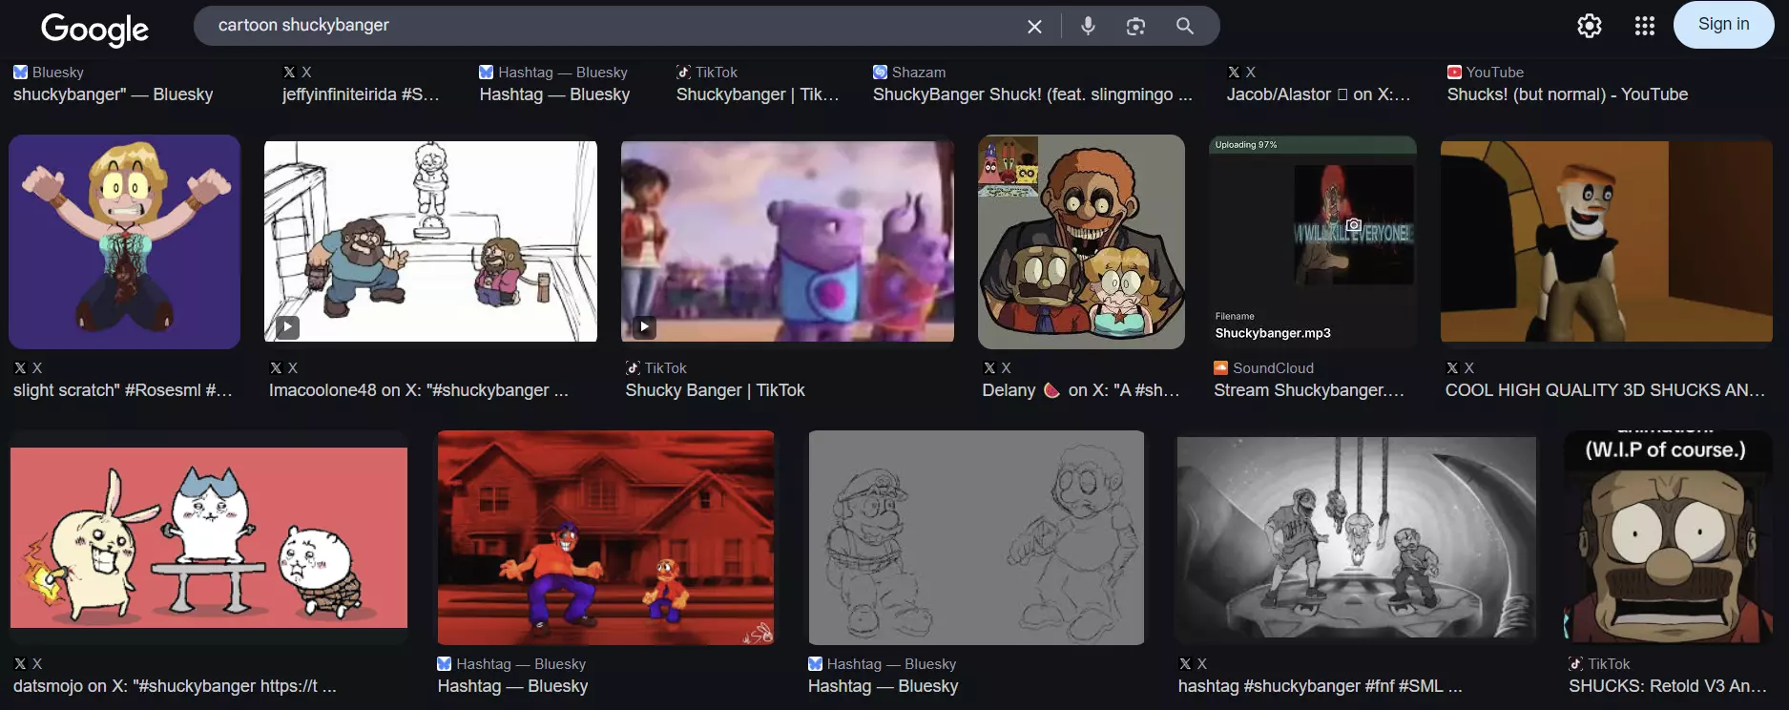1789x710 pixels.
Task: Go to the Google logo homepage
Action: [x=94, y=29]
